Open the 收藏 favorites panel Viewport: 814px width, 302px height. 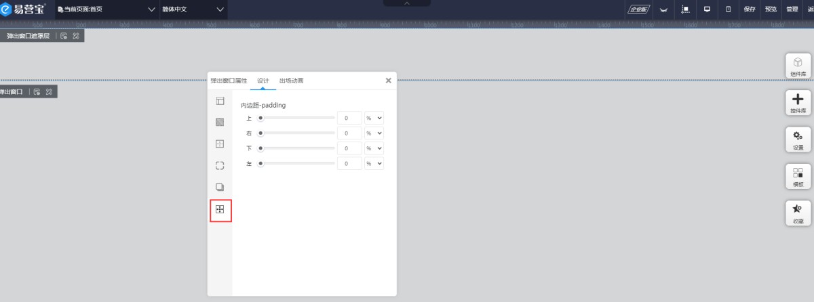(798, 213)
